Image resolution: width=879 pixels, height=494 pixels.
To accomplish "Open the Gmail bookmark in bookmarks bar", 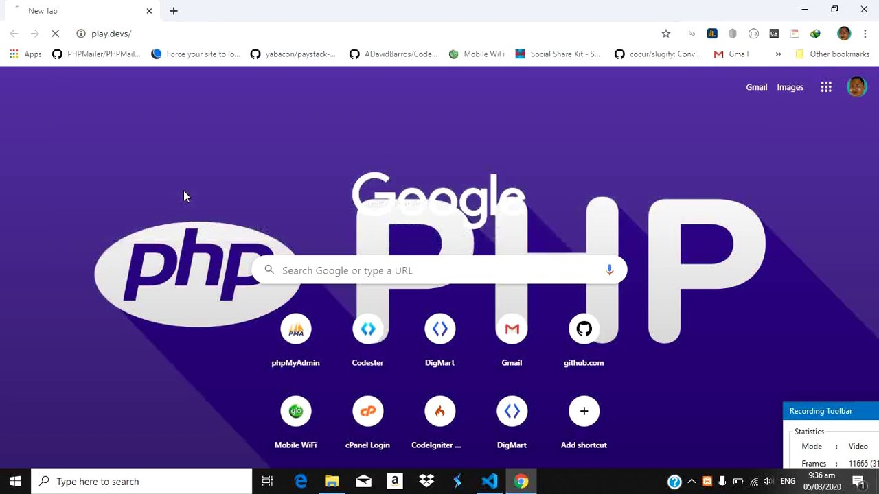I will (x=731, y=54).
